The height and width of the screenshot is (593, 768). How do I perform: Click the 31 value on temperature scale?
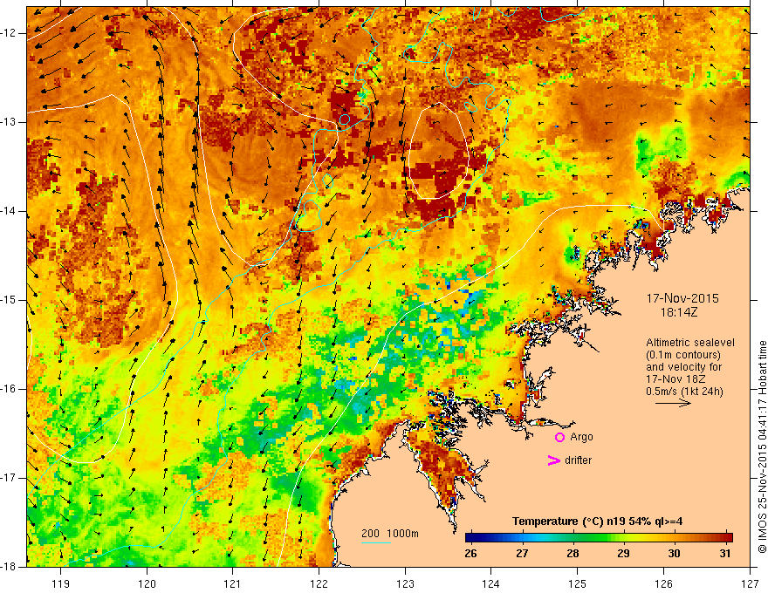click(725, 554)
